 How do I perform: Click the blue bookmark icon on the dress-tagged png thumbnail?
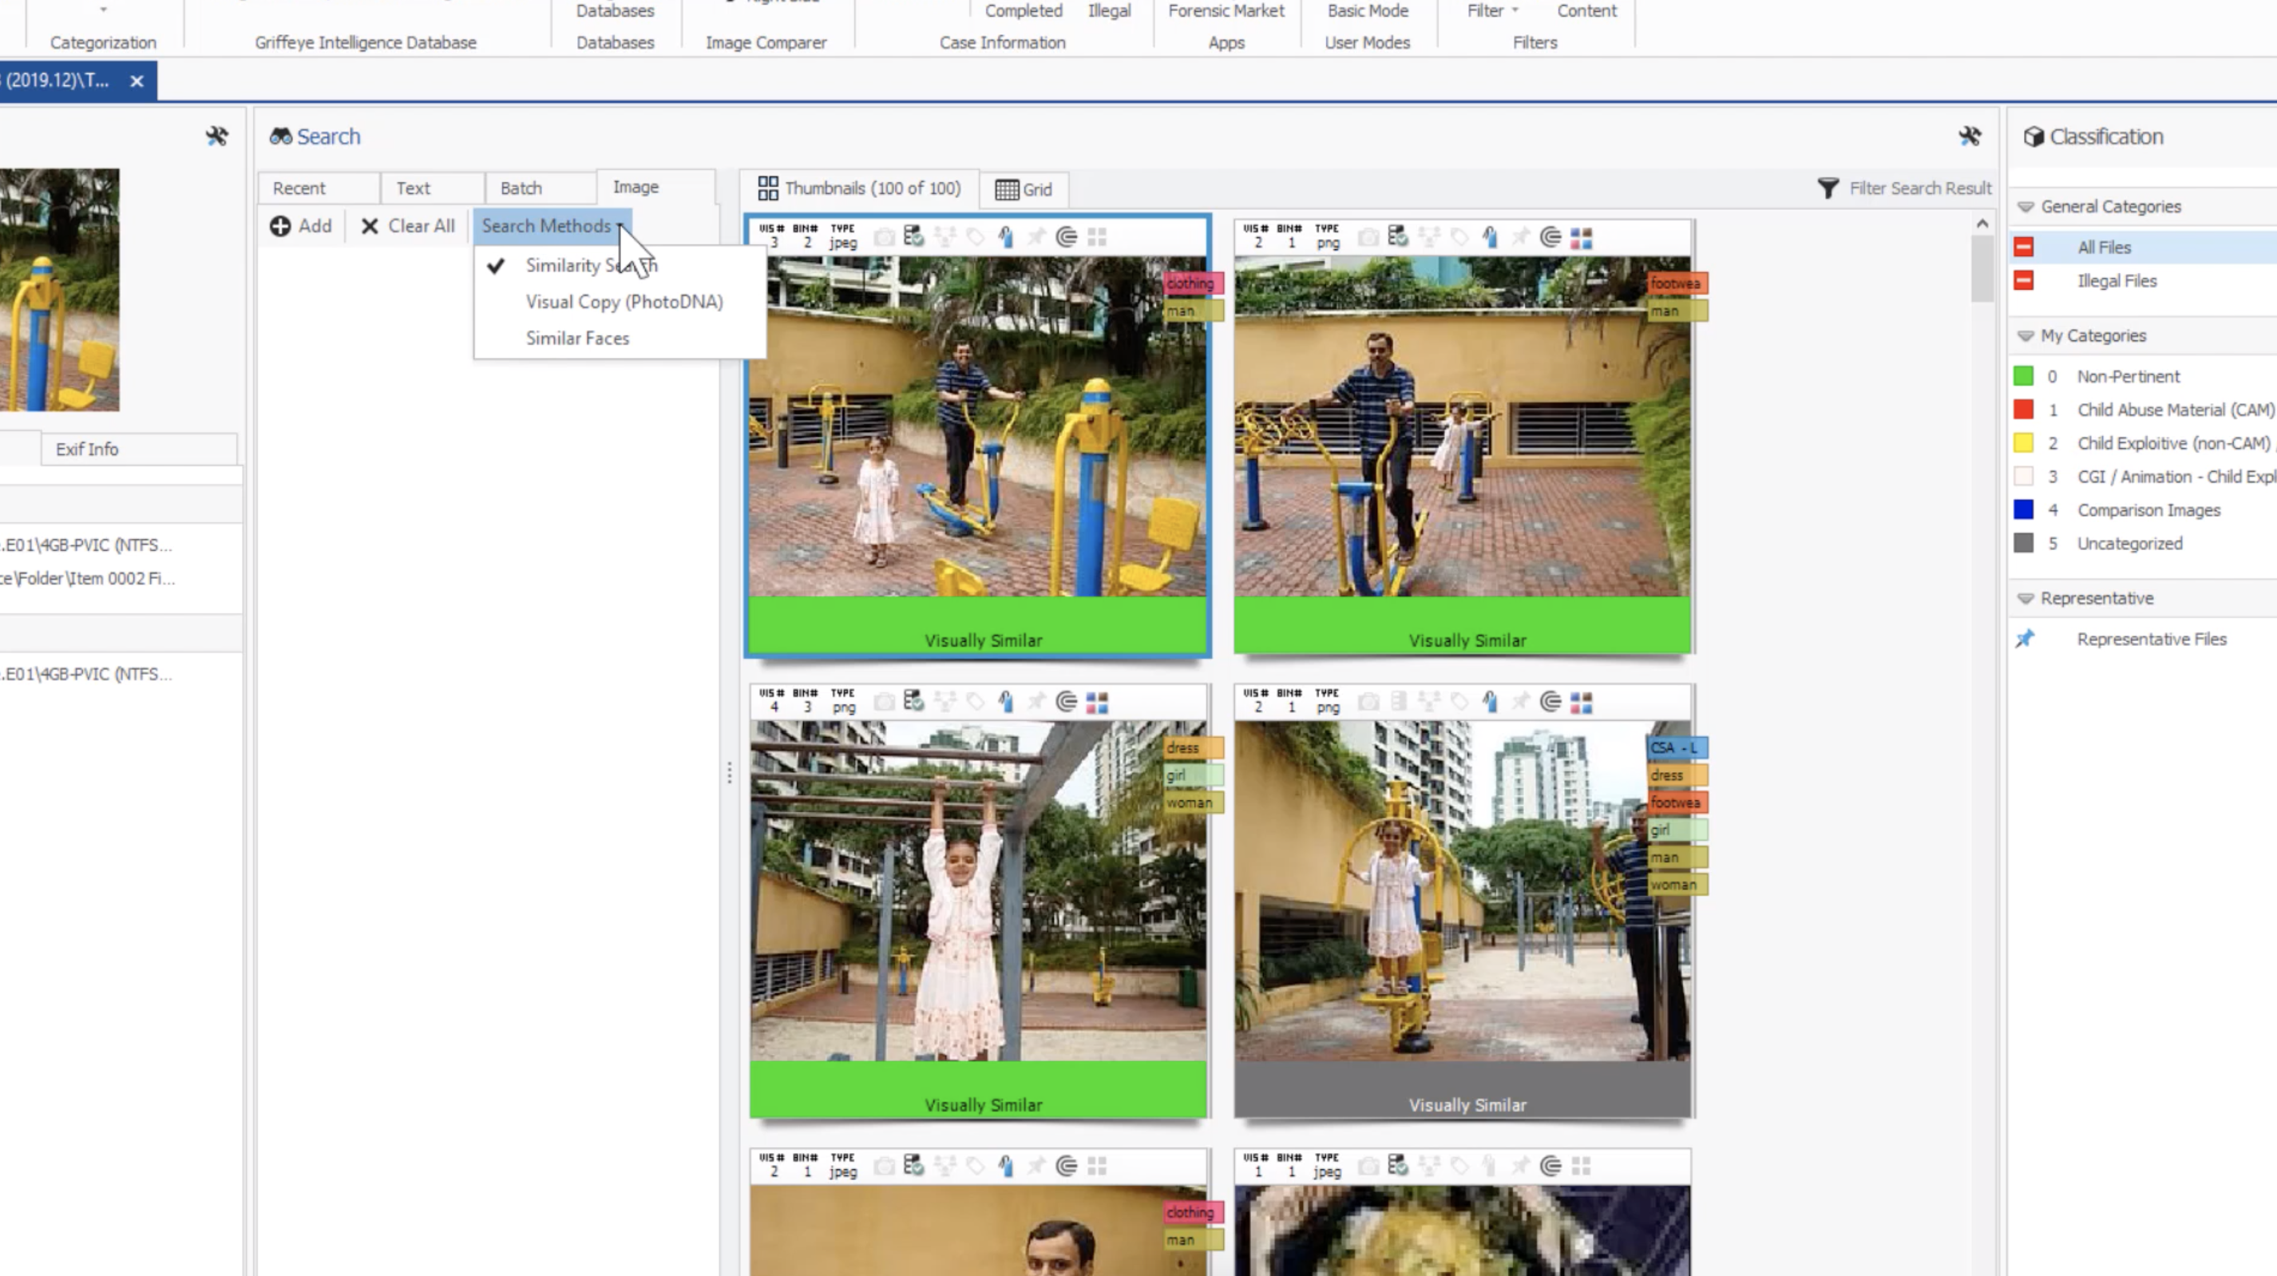[x=1006, y=701]
